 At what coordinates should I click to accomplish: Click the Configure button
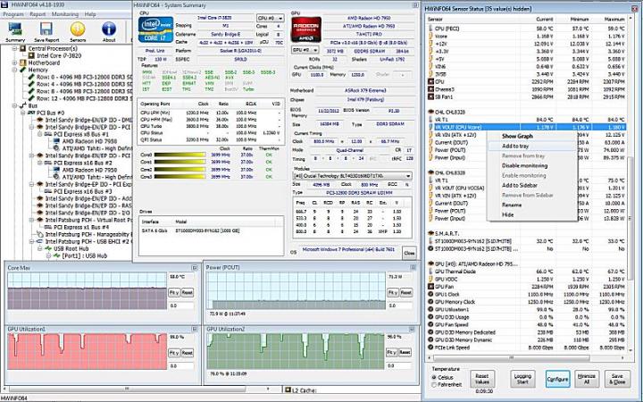click(557, 379)
